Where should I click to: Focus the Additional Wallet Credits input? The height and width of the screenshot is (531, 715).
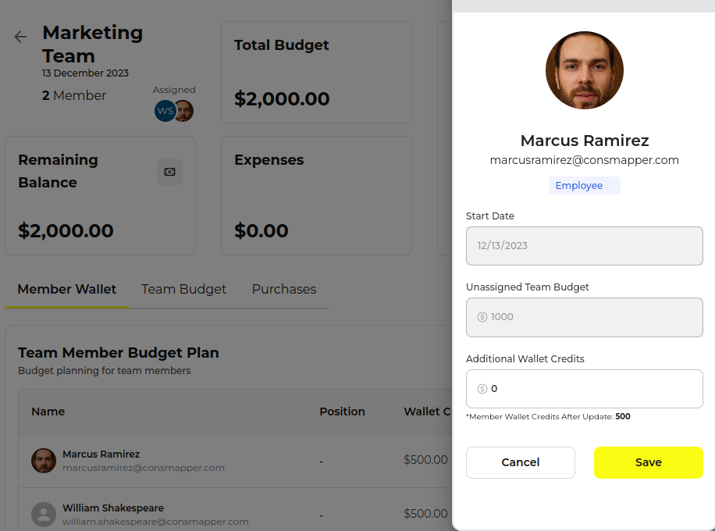click(584, 389)
